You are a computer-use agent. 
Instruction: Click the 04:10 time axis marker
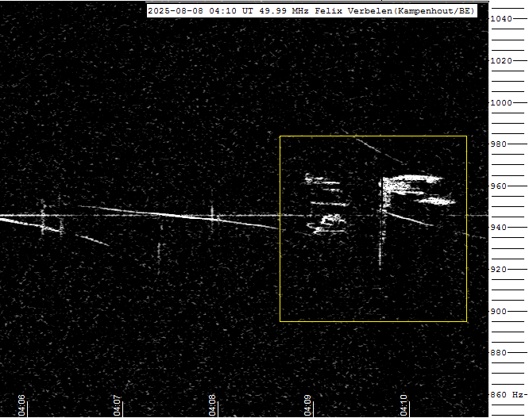pyautogui.click(x=404, y=405)
